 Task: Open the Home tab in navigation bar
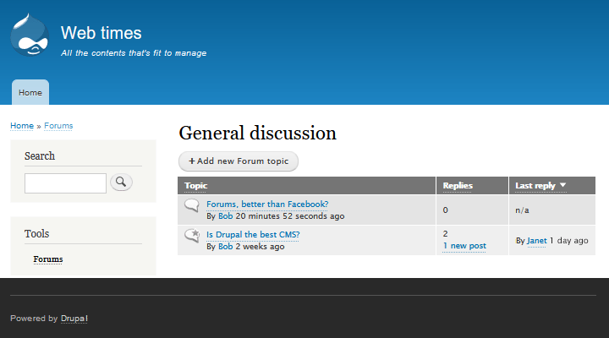(x=30, y=92)
